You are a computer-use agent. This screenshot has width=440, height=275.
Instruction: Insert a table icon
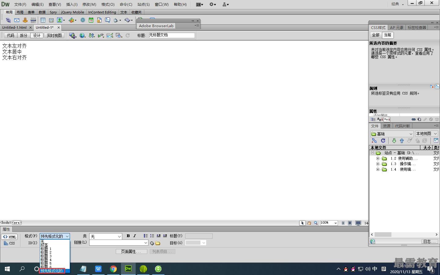pos(43,20)
